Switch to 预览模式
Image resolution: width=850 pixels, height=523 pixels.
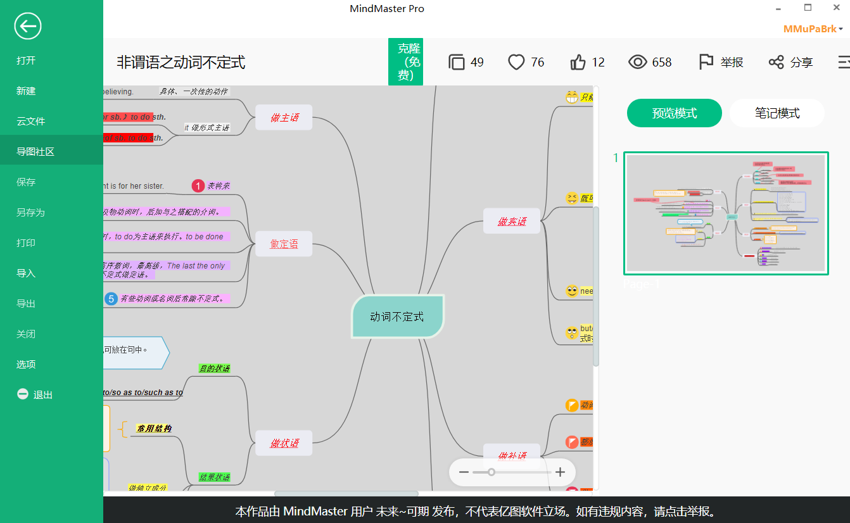click(675, 113)
